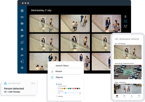Open the video recordings folder icon in the sidebar
The image size is (145, 102).
(22, 23)
